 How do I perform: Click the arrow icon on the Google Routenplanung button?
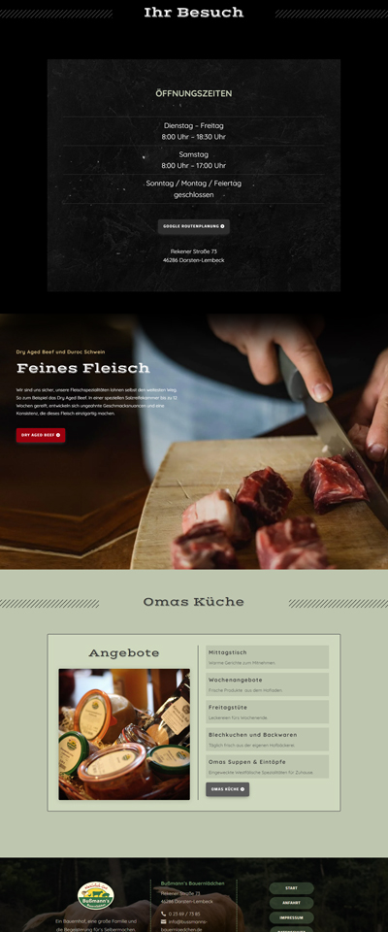[x=222, y=226]
